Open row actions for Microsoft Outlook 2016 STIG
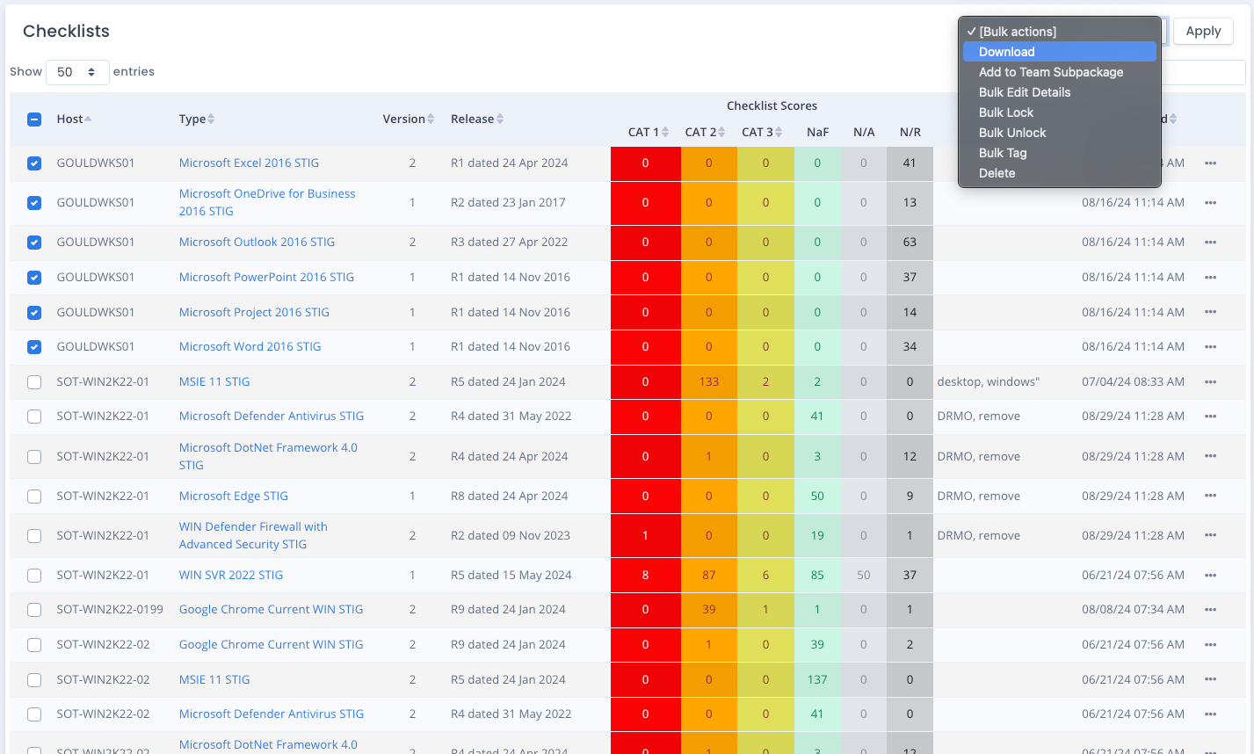This screenshot has width=1254, height=754. pyautogui.click(x=1210, y=243)
